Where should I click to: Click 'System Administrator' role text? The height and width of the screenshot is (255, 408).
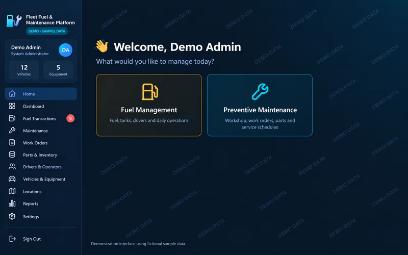point(30,54)
